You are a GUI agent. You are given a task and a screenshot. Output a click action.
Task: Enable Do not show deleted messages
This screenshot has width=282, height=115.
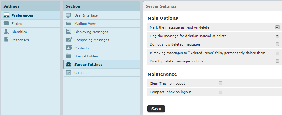(277, 44)
